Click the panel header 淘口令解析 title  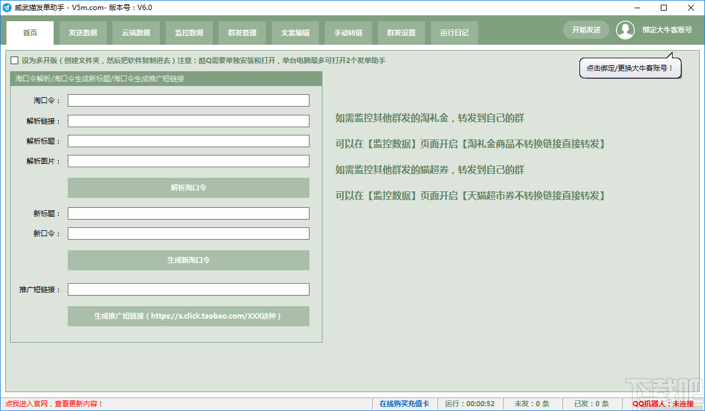pos(100,78)
